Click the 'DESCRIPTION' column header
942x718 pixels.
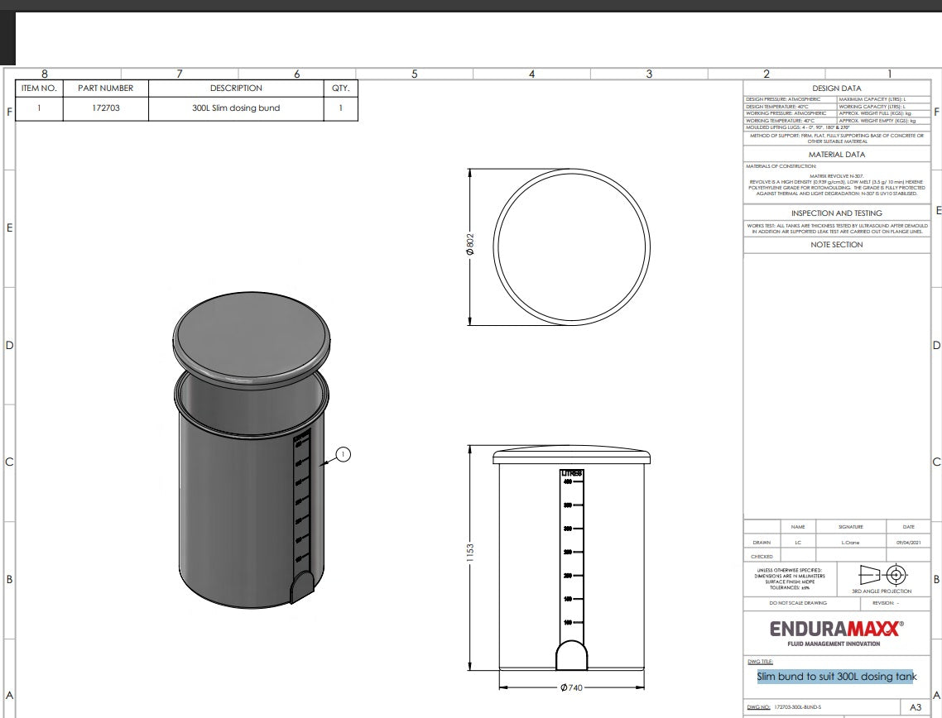click(x=236, y=89)
